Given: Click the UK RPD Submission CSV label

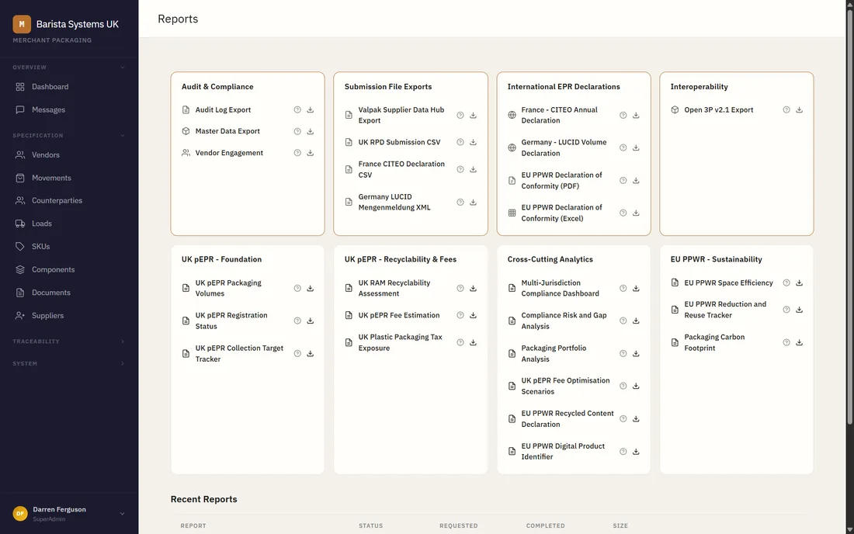Looking at the screenshot, I should click(399, 142).
